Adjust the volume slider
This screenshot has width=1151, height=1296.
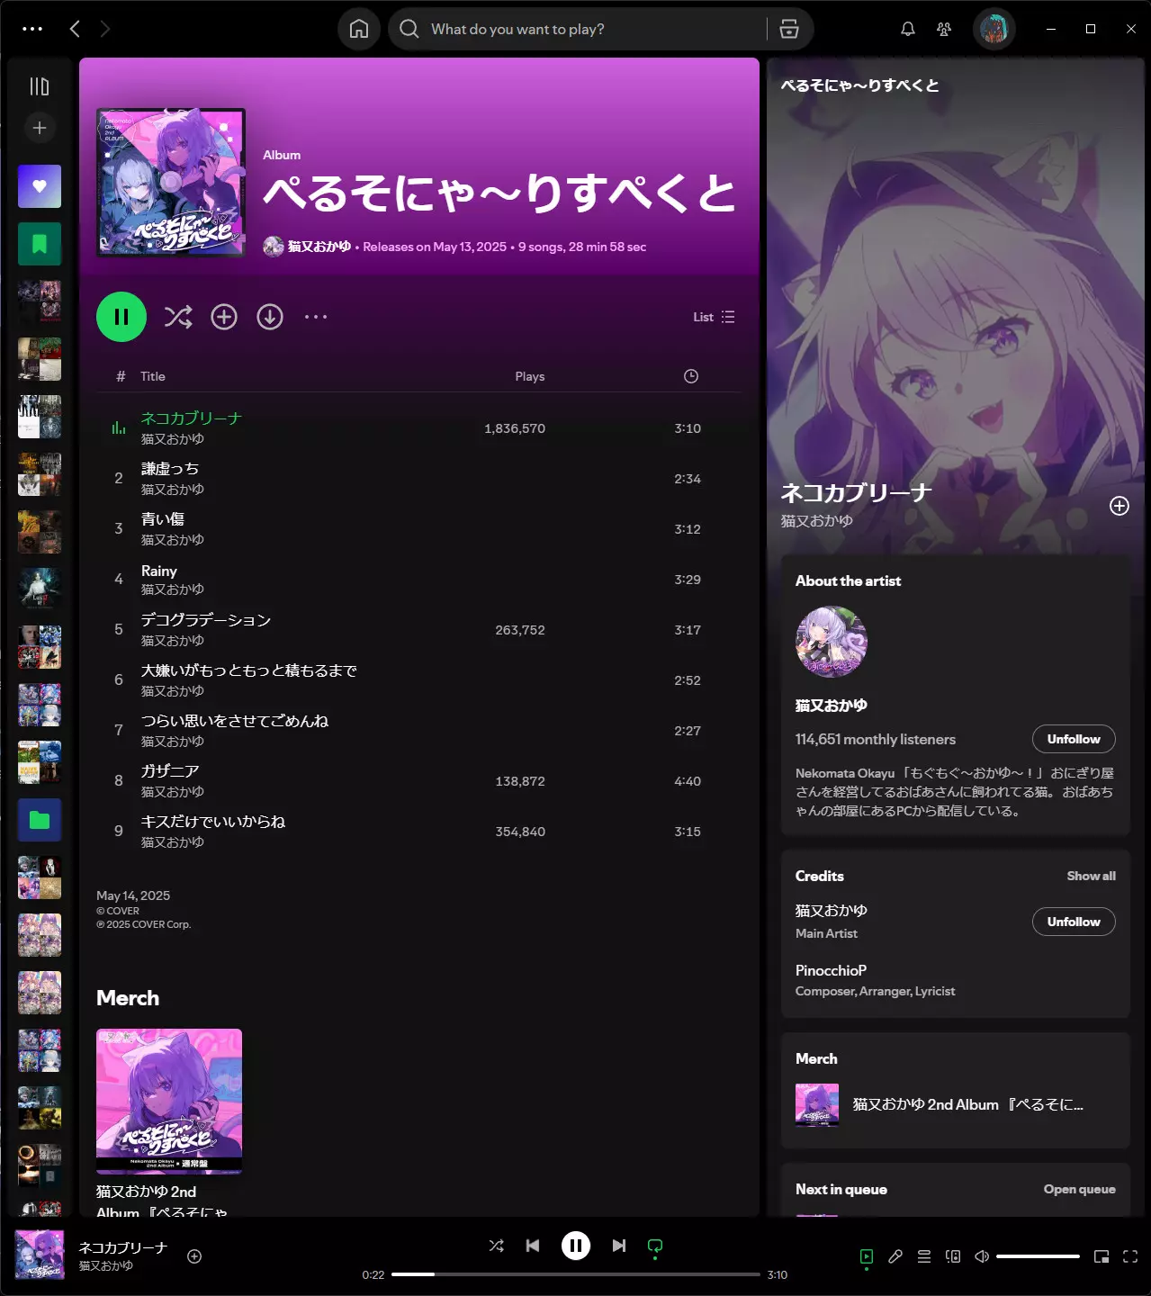(1038, 1256)
